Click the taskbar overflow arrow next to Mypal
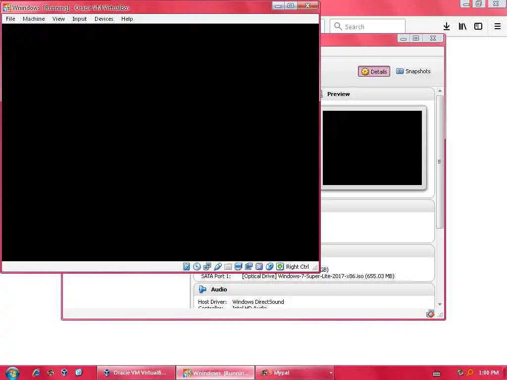 [x=331, y=373]
